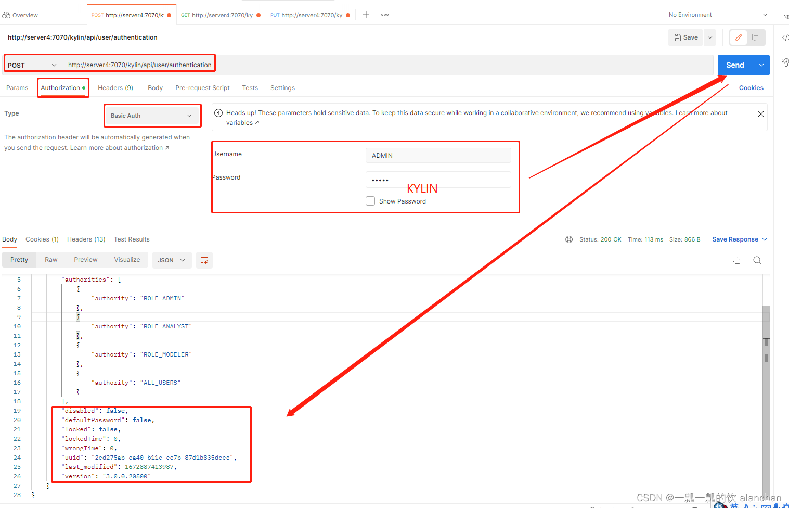Click the request title URL heading
Viewport: 789px width, 508px height.
tap(82, 37)
